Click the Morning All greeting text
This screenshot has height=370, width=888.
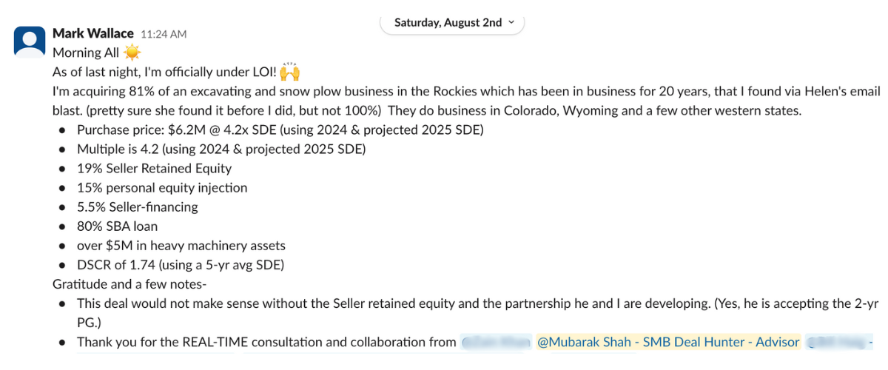tap(86, 53)
